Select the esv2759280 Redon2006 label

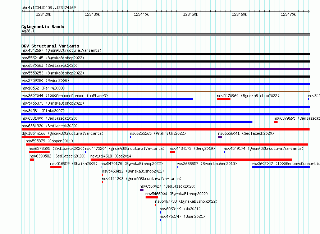click(45, 81)
